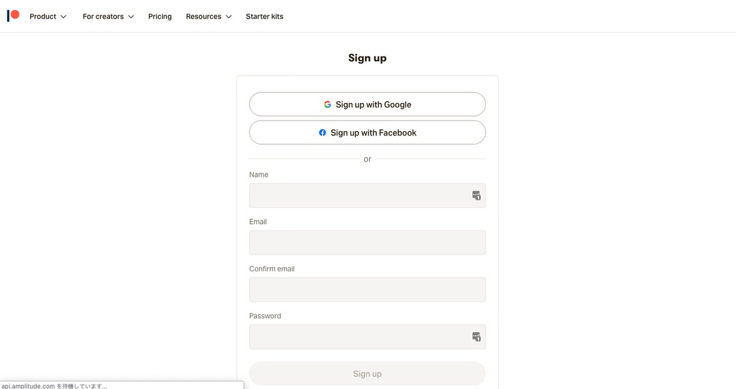Open the For creators menu label
The width and height of the screenshot is (736, 389).
pyautogui.click(x=103, y=17)
